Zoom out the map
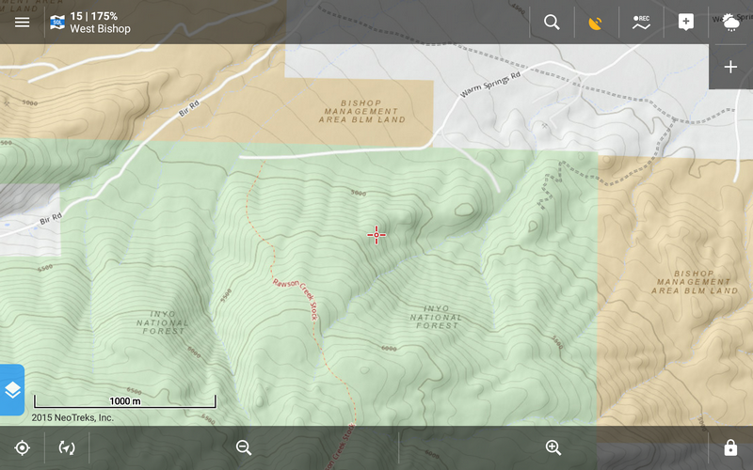The width and height of the screenshot is (753, 470). click(x=244, y=448)
